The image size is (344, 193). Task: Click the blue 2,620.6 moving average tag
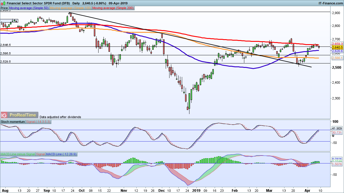(337, 51)
